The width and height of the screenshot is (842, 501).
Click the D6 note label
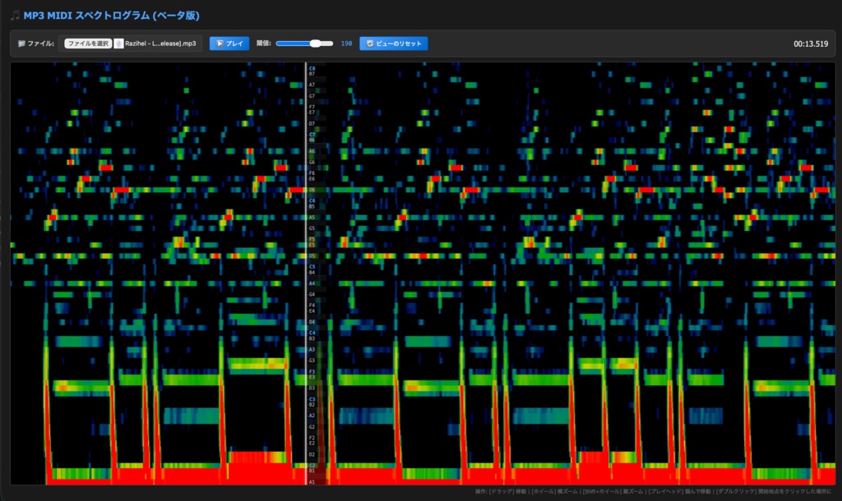coord(312,190)
